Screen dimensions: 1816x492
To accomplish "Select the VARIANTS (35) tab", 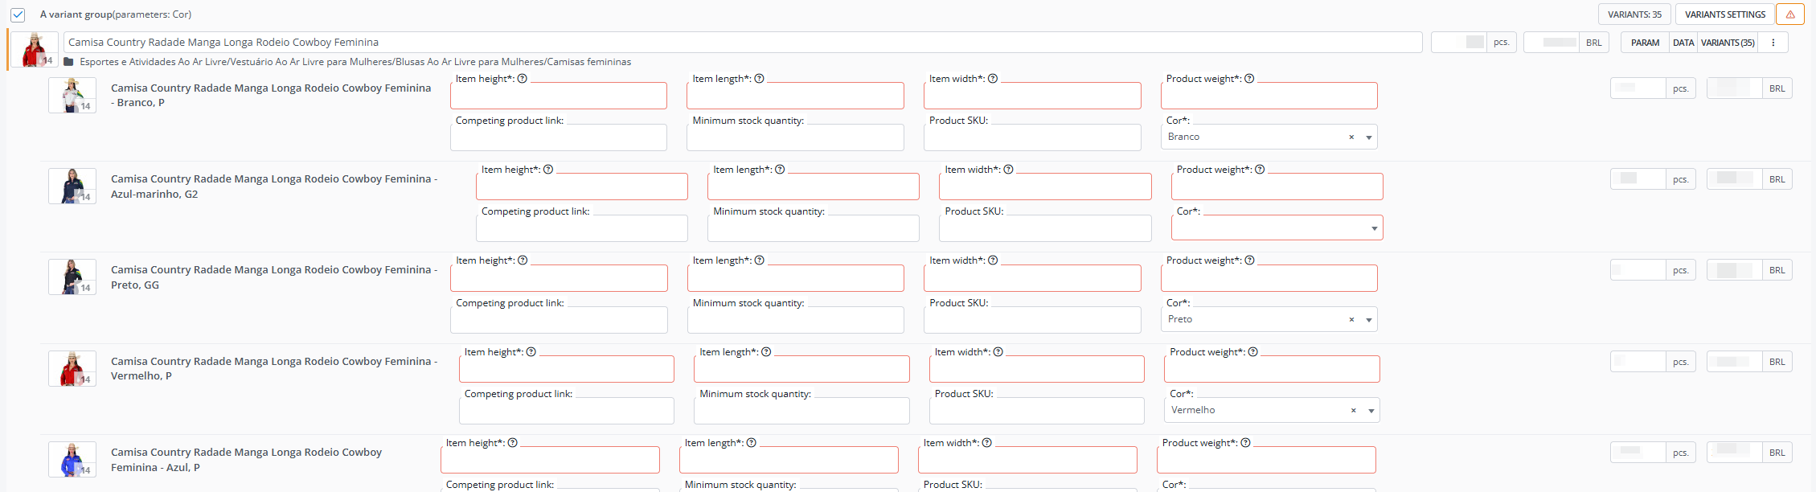I will tap(1728, 43).
